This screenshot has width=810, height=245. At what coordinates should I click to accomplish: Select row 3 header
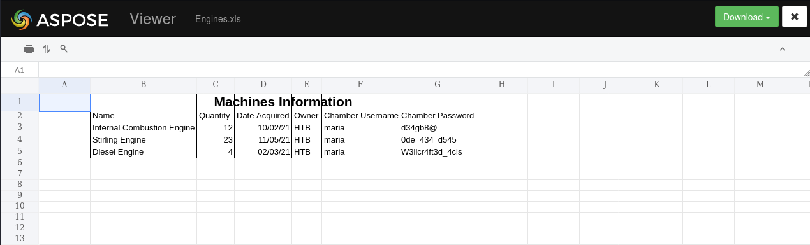(x=19, y=127)
